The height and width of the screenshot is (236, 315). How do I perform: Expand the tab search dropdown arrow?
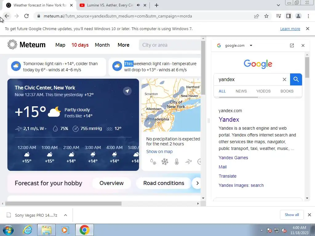tap(278, 5)
